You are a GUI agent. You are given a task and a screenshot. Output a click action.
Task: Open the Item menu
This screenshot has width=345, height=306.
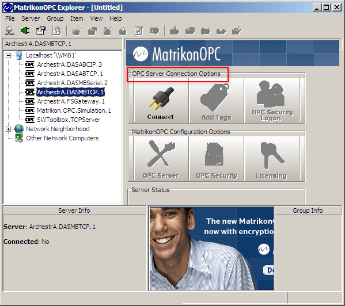pyautogui.click(x=77, y=18)
